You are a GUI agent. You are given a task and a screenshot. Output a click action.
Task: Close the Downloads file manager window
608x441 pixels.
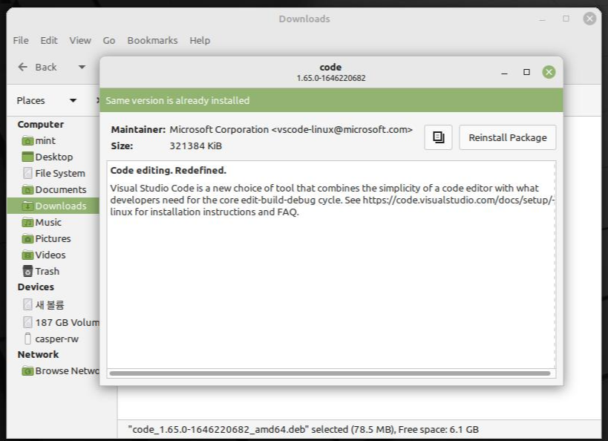tap(589, 19)
